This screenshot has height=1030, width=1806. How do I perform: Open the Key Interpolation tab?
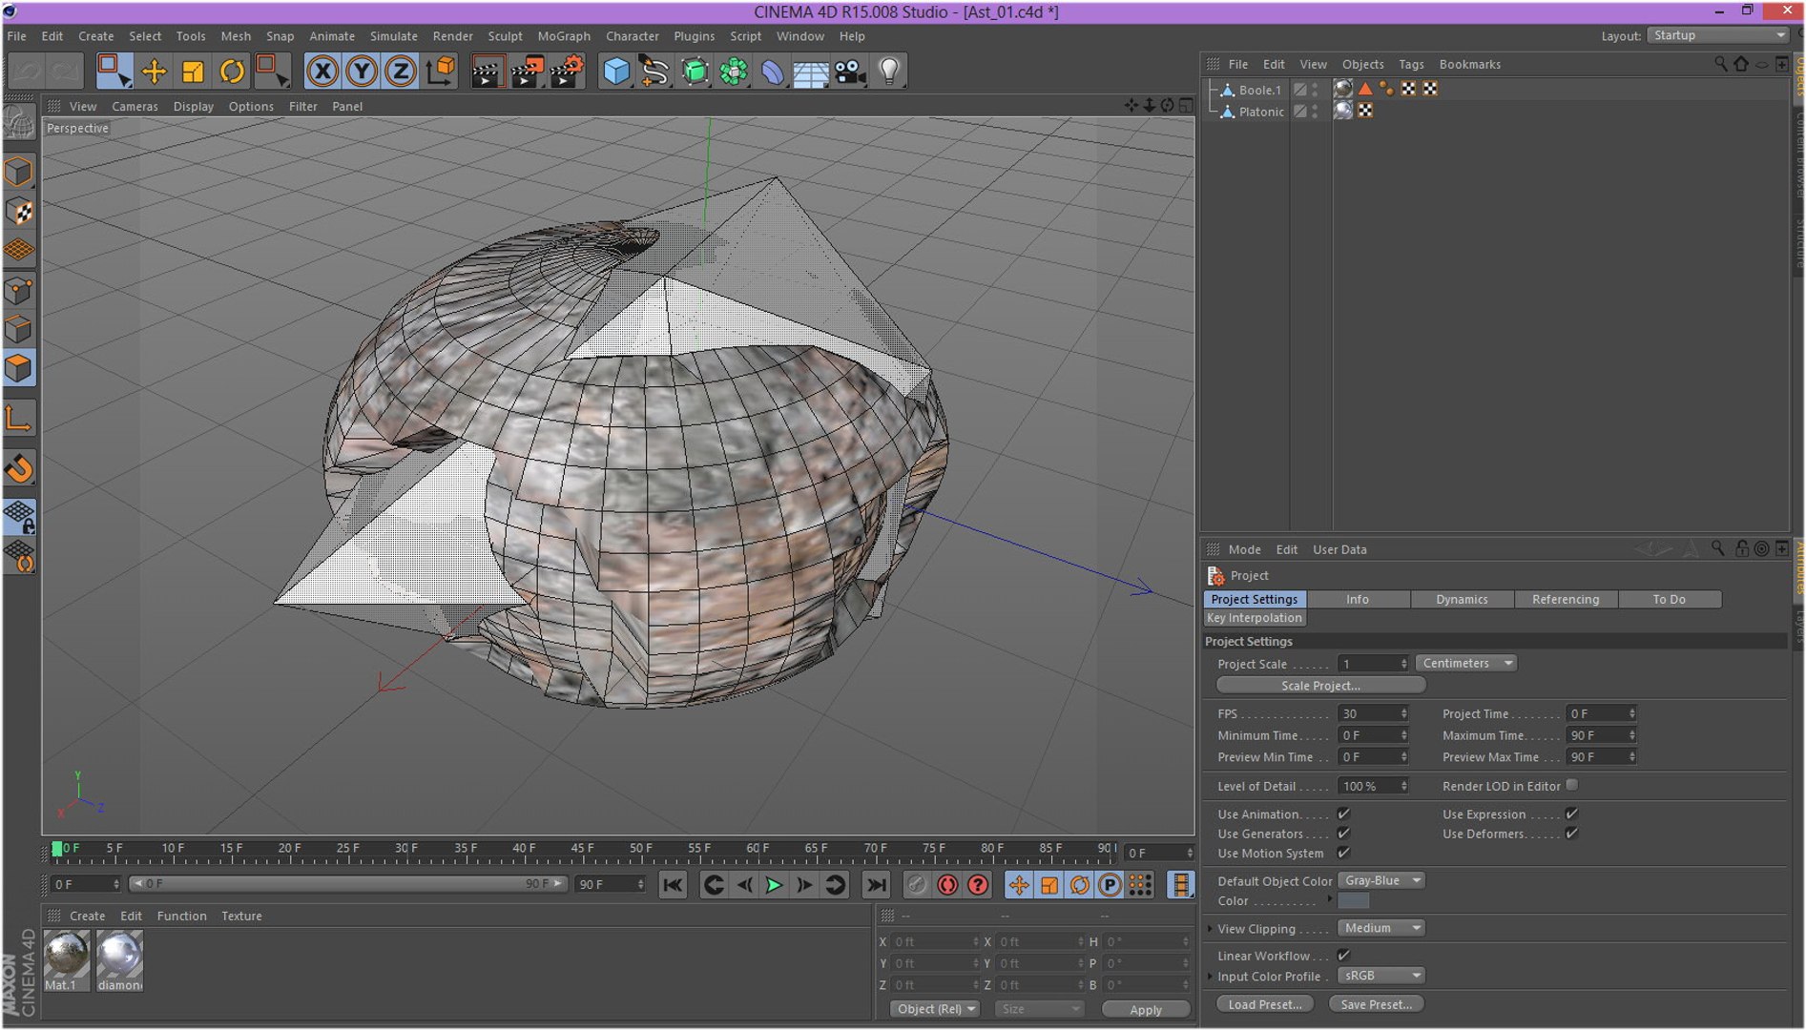point(1254,618)
